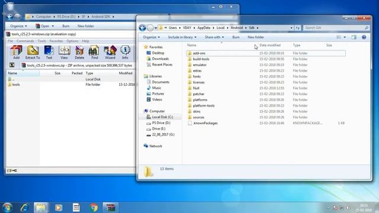Image resolution: width=379 pixels, height=213 pixels.
Task: Click the WinRAR Add icon
Action: [16, 52]
